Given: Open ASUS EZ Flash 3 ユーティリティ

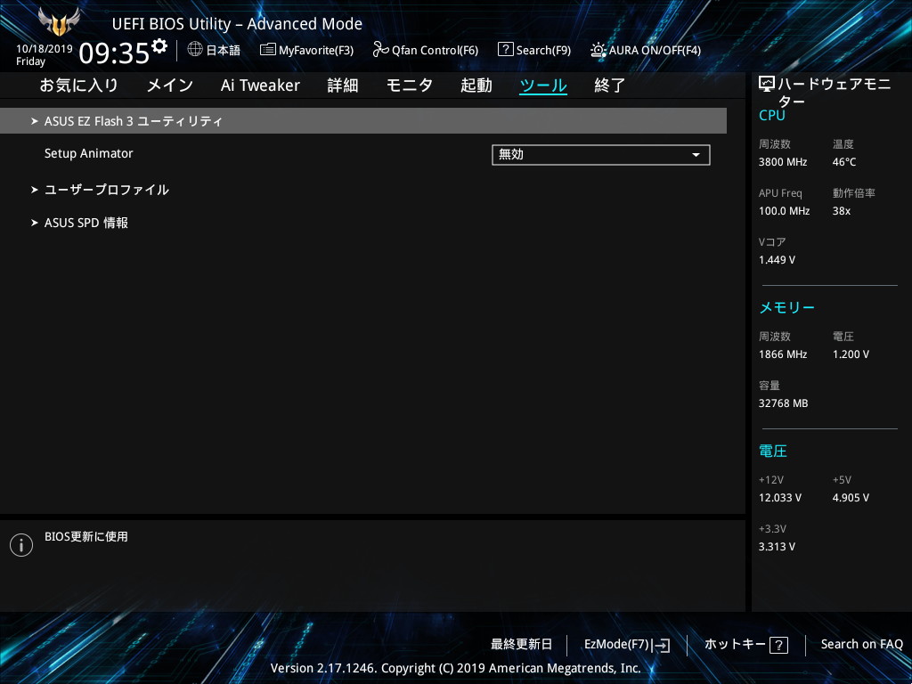Looking at the screenshot, I should coord(363,121).
